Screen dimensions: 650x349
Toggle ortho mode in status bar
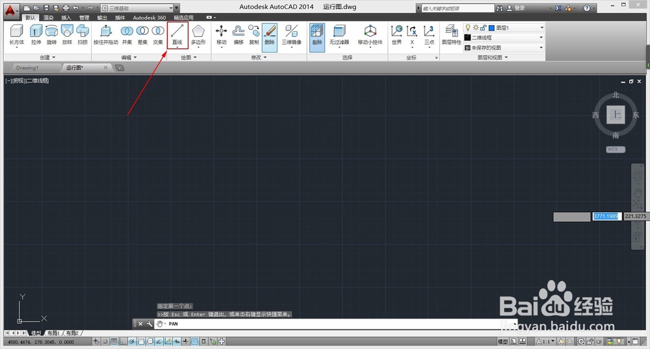pyautogui.click(x=123, y=342)
